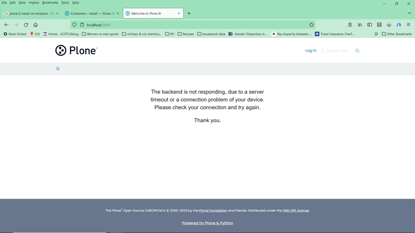Open the Other Bookmarks folder
Viewport: 415px width, 233px height.
(x=397, y=34)
